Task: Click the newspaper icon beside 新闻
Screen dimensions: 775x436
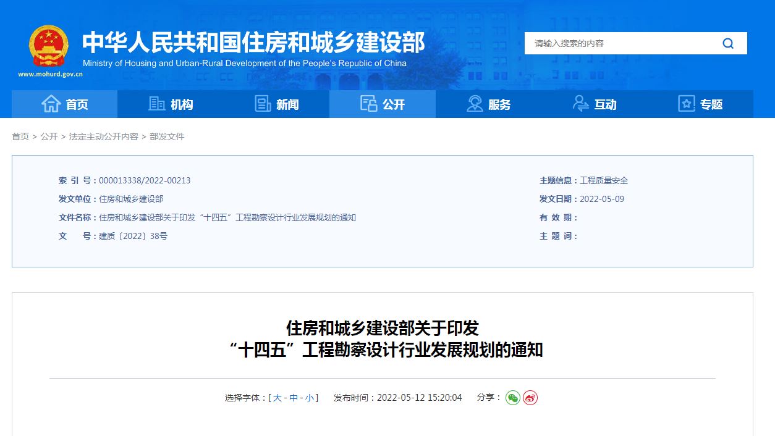Action: 263,104
